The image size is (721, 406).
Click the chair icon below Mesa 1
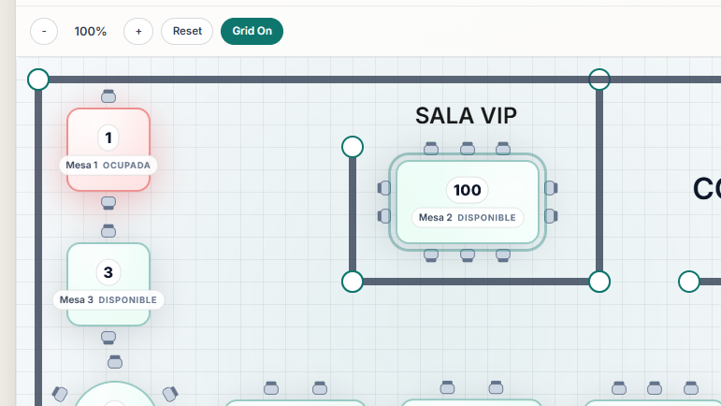click(x=108, y=203)
